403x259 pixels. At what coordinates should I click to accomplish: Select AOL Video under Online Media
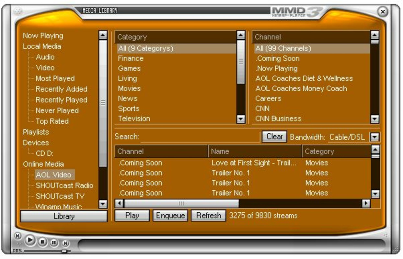(x=53, y=175)
